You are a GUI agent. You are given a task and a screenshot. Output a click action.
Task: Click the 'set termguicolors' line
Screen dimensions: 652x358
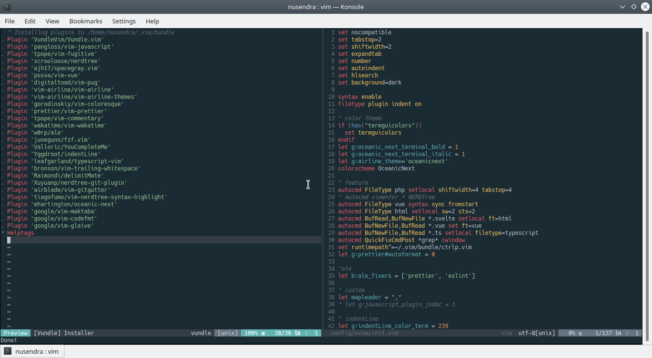tap(373, 133)
